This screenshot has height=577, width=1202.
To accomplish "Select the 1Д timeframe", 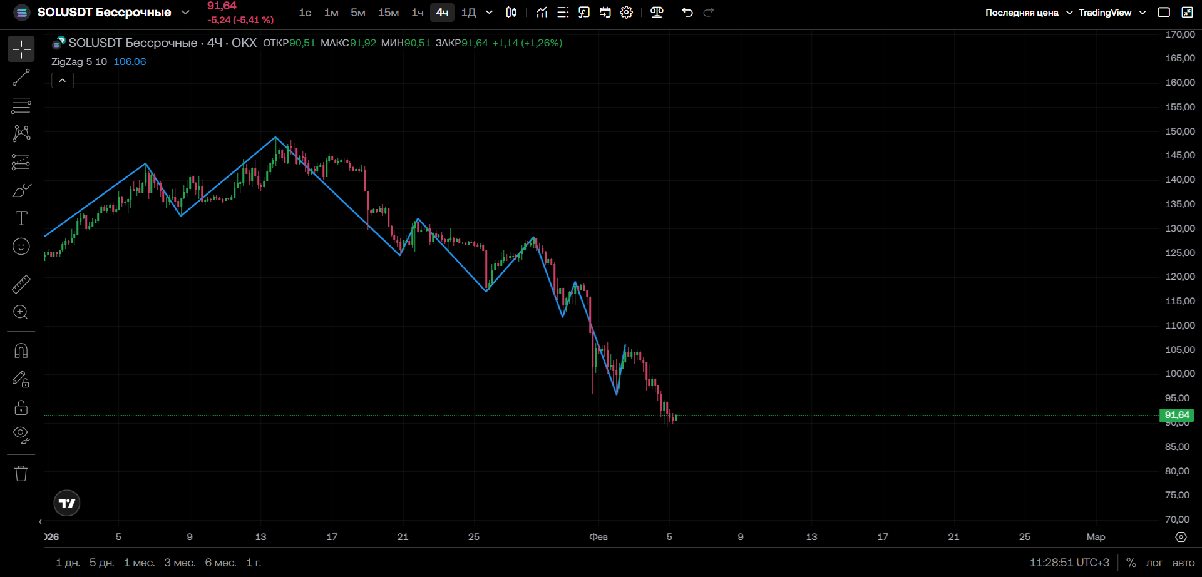I will [469, 13].
